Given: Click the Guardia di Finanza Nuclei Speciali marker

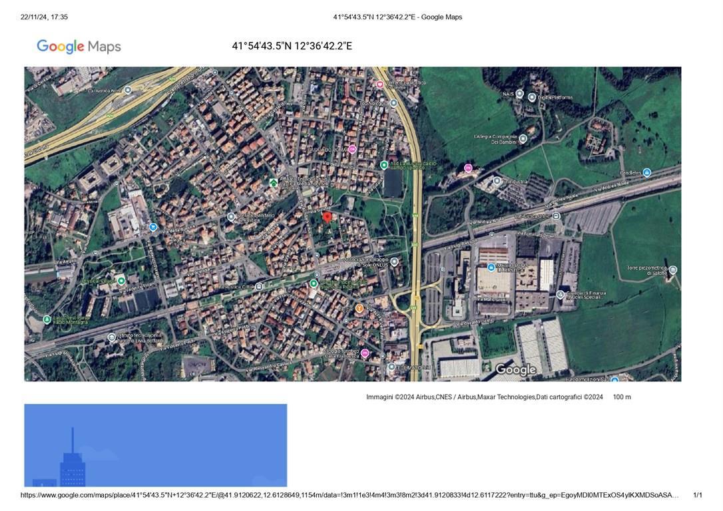Looking at the screenshot, I should (x=560, y=295).
